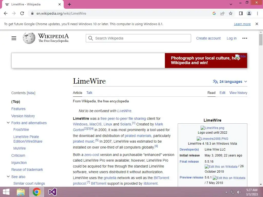Click Create account

click(x=208, y=38)
